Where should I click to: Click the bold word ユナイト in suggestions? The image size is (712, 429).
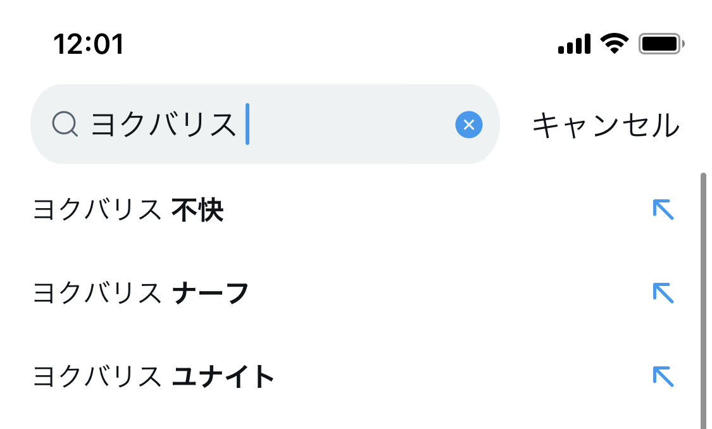coord(223,376)
